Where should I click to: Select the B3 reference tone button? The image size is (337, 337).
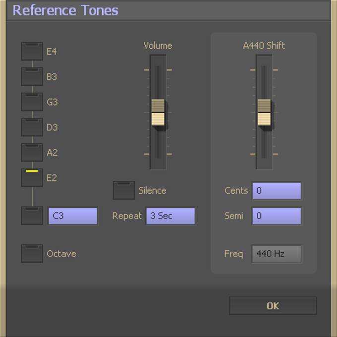32,77
